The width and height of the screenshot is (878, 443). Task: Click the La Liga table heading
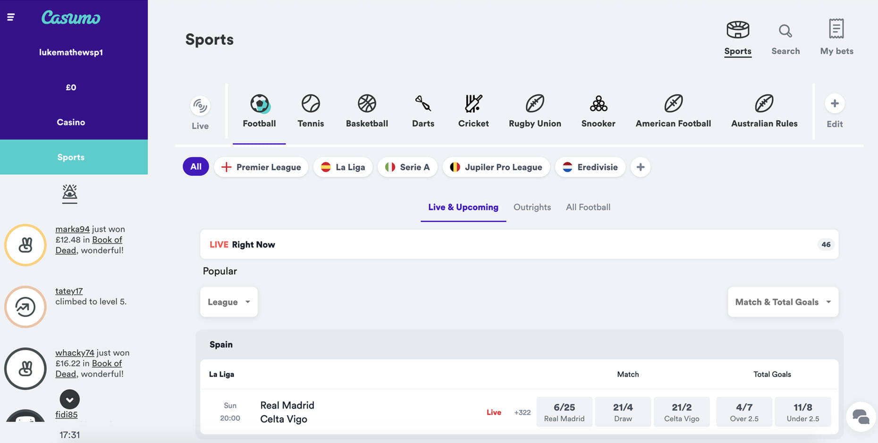(221, 374)
